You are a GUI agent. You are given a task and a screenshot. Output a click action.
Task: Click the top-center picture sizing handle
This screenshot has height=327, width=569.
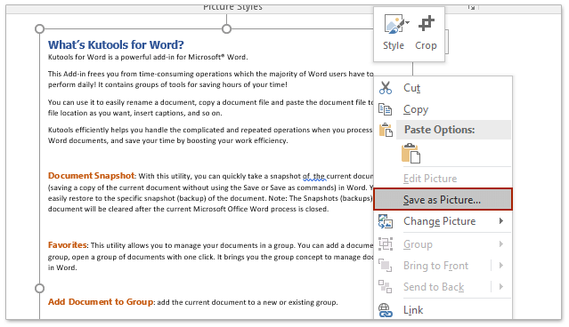pos(226,28)
